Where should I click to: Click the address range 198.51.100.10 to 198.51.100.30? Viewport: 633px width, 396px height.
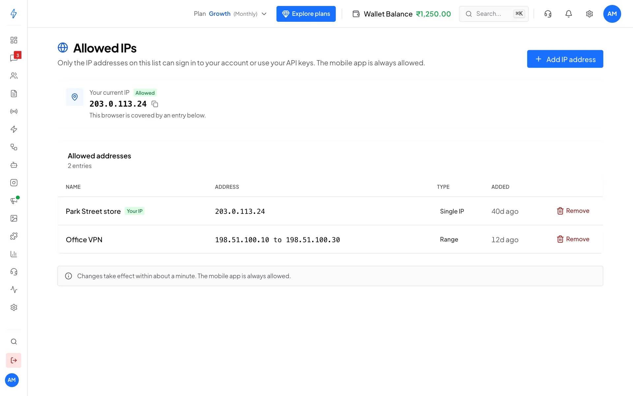tap(277, 240)
